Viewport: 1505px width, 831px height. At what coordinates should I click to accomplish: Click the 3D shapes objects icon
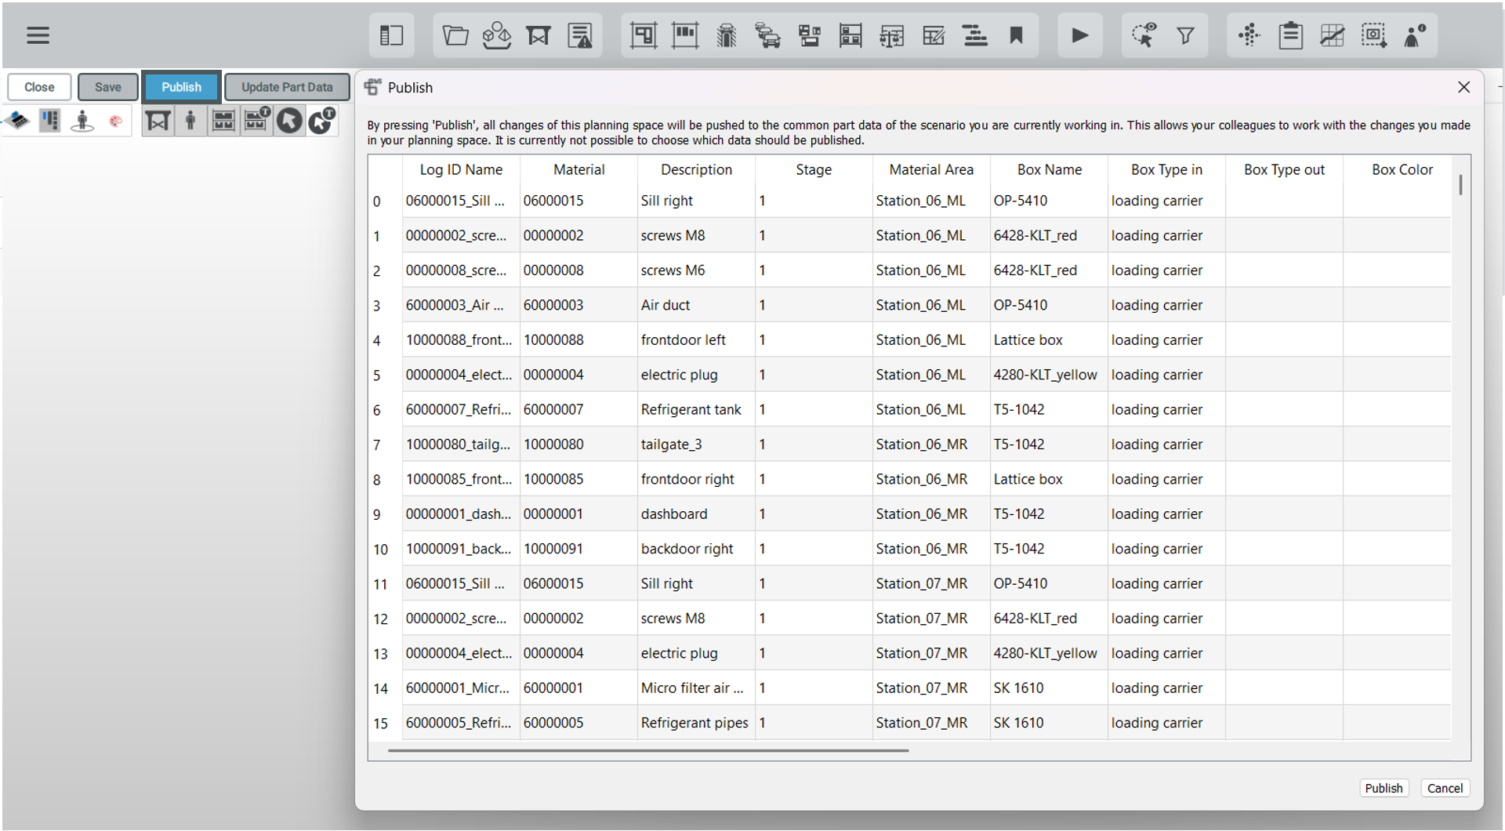click(x=497, y=35)
